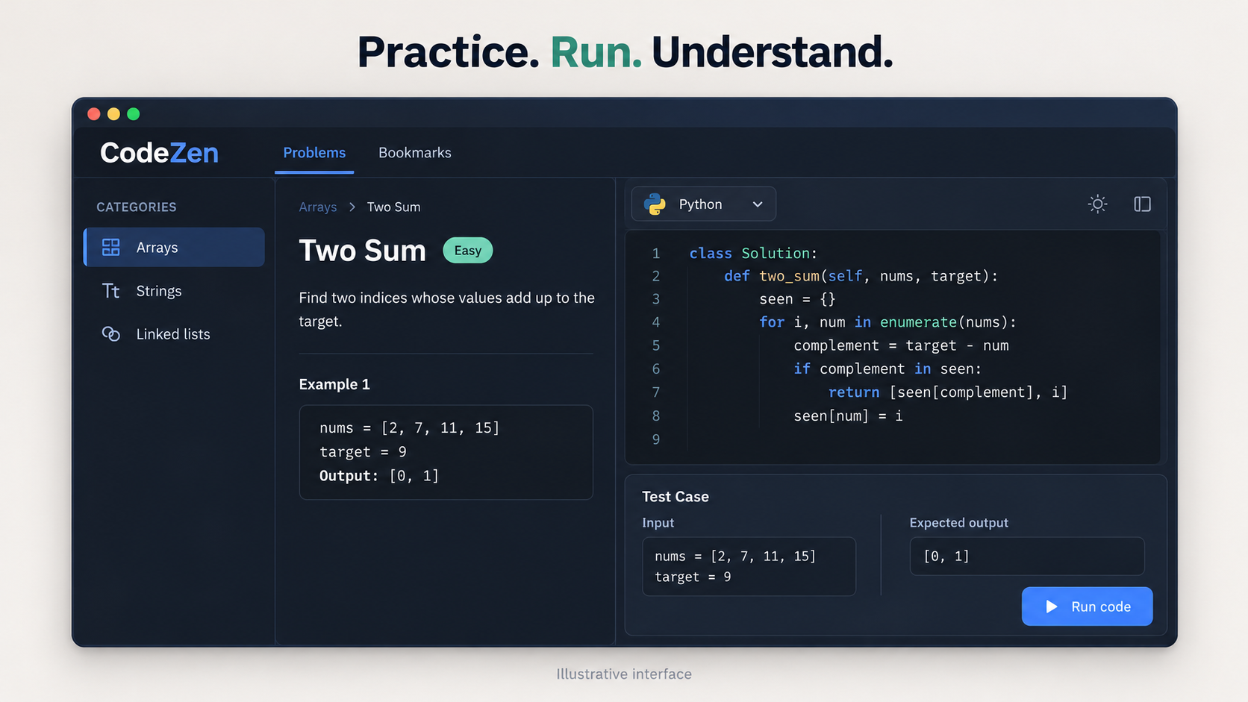Click the play triangle icon on Run code
This screenshot has width=1248, height=702.
[x=1052, y=607]
